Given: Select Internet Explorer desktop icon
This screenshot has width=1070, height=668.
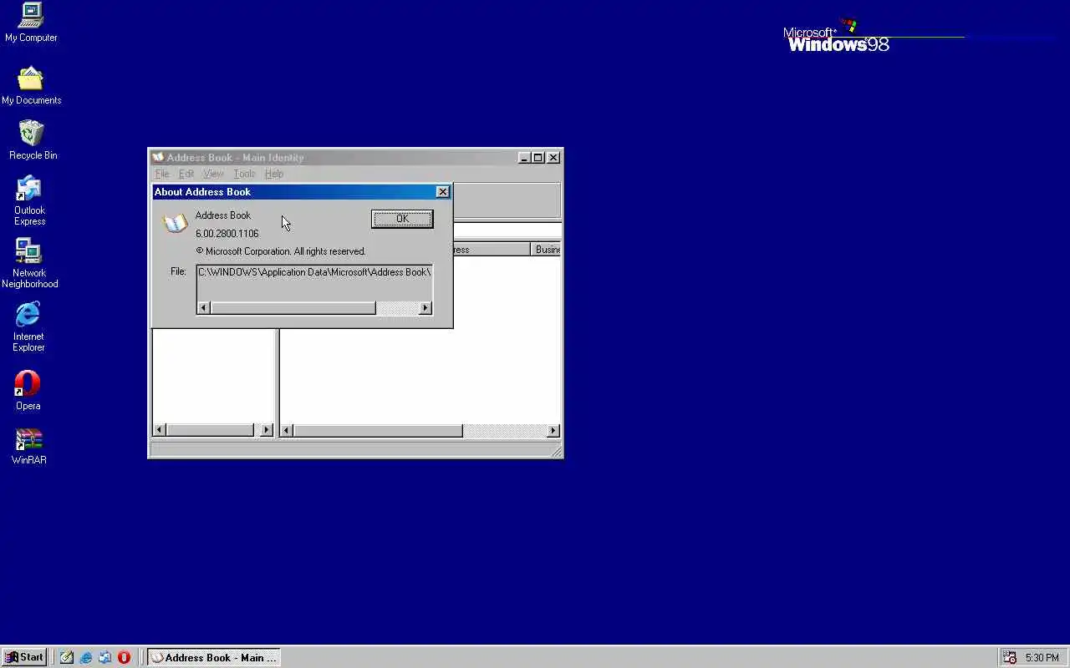Looking at the screenshot, I should [28, 326].
